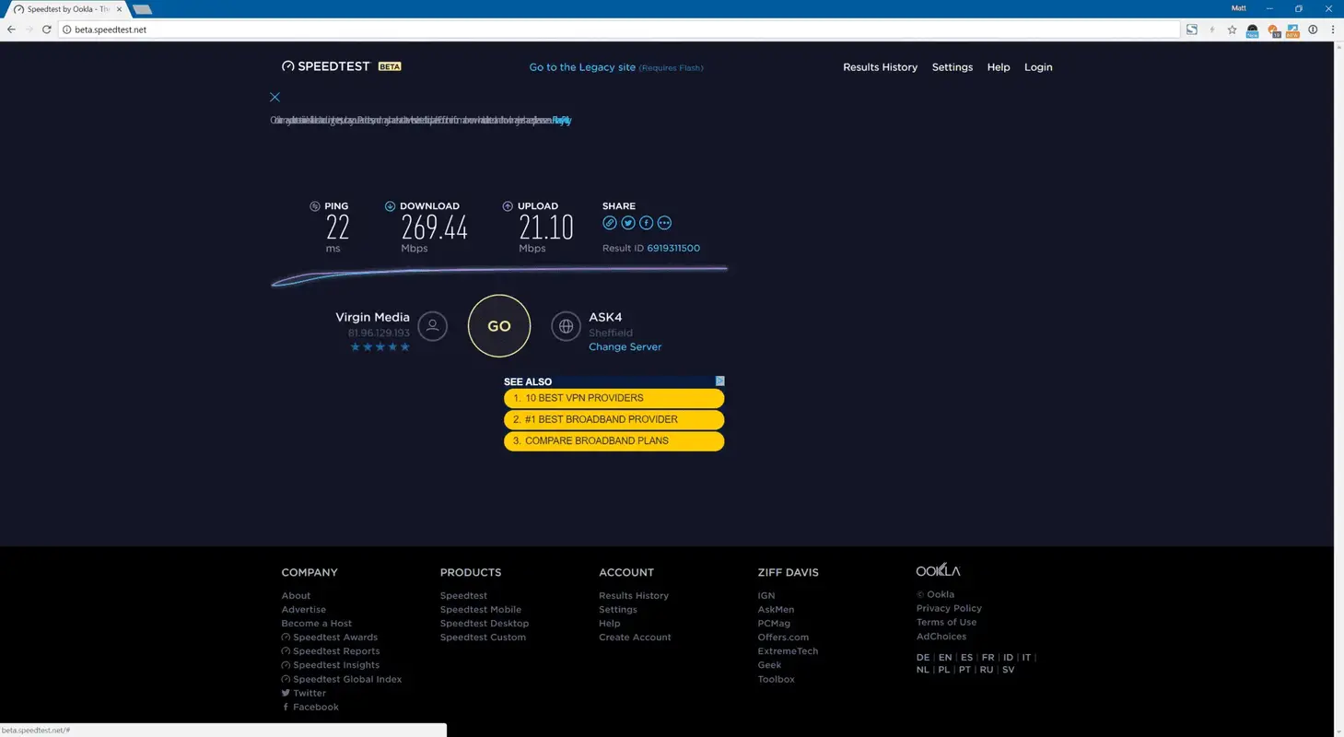Click the Virgin Media star rating

point(380,347)
